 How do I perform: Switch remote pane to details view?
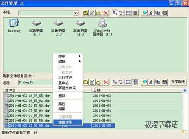tap(135, 82)
